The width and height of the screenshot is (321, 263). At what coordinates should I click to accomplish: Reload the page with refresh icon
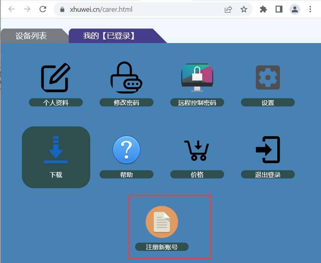(x=43, y=9)
